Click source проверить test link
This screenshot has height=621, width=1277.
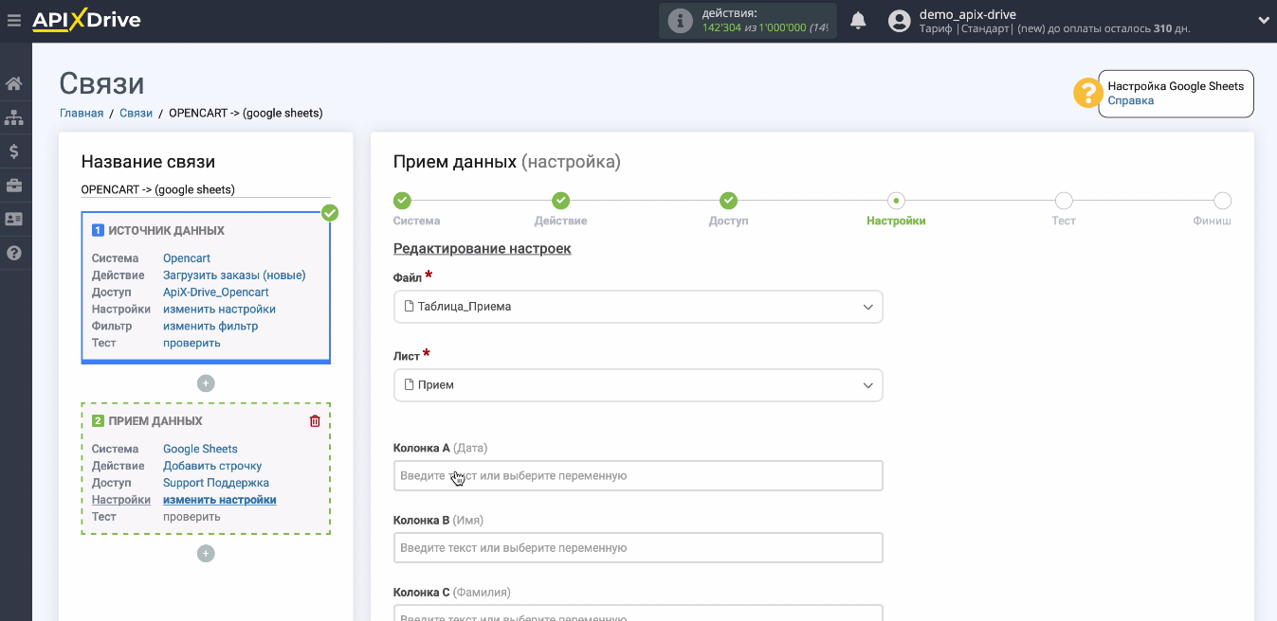point(192,344)
